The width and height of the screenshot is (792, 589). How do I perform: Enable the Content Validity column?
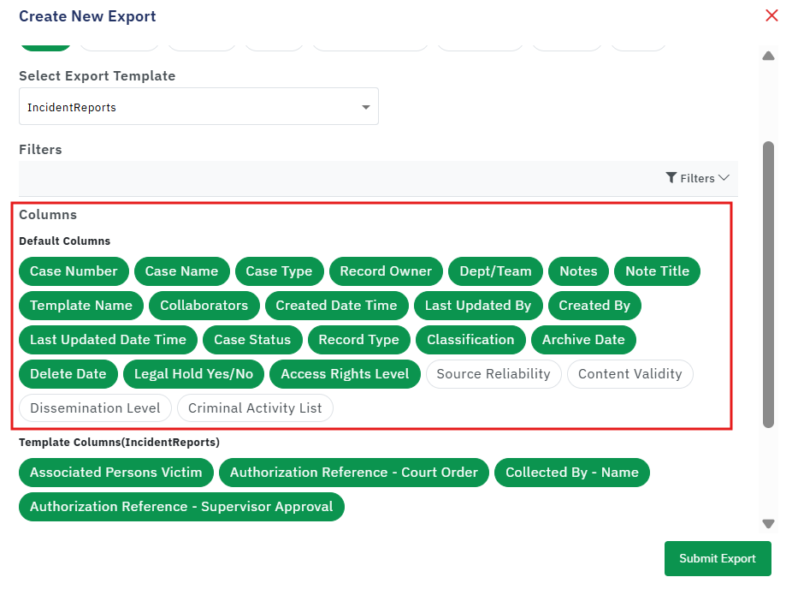[629, 374]
